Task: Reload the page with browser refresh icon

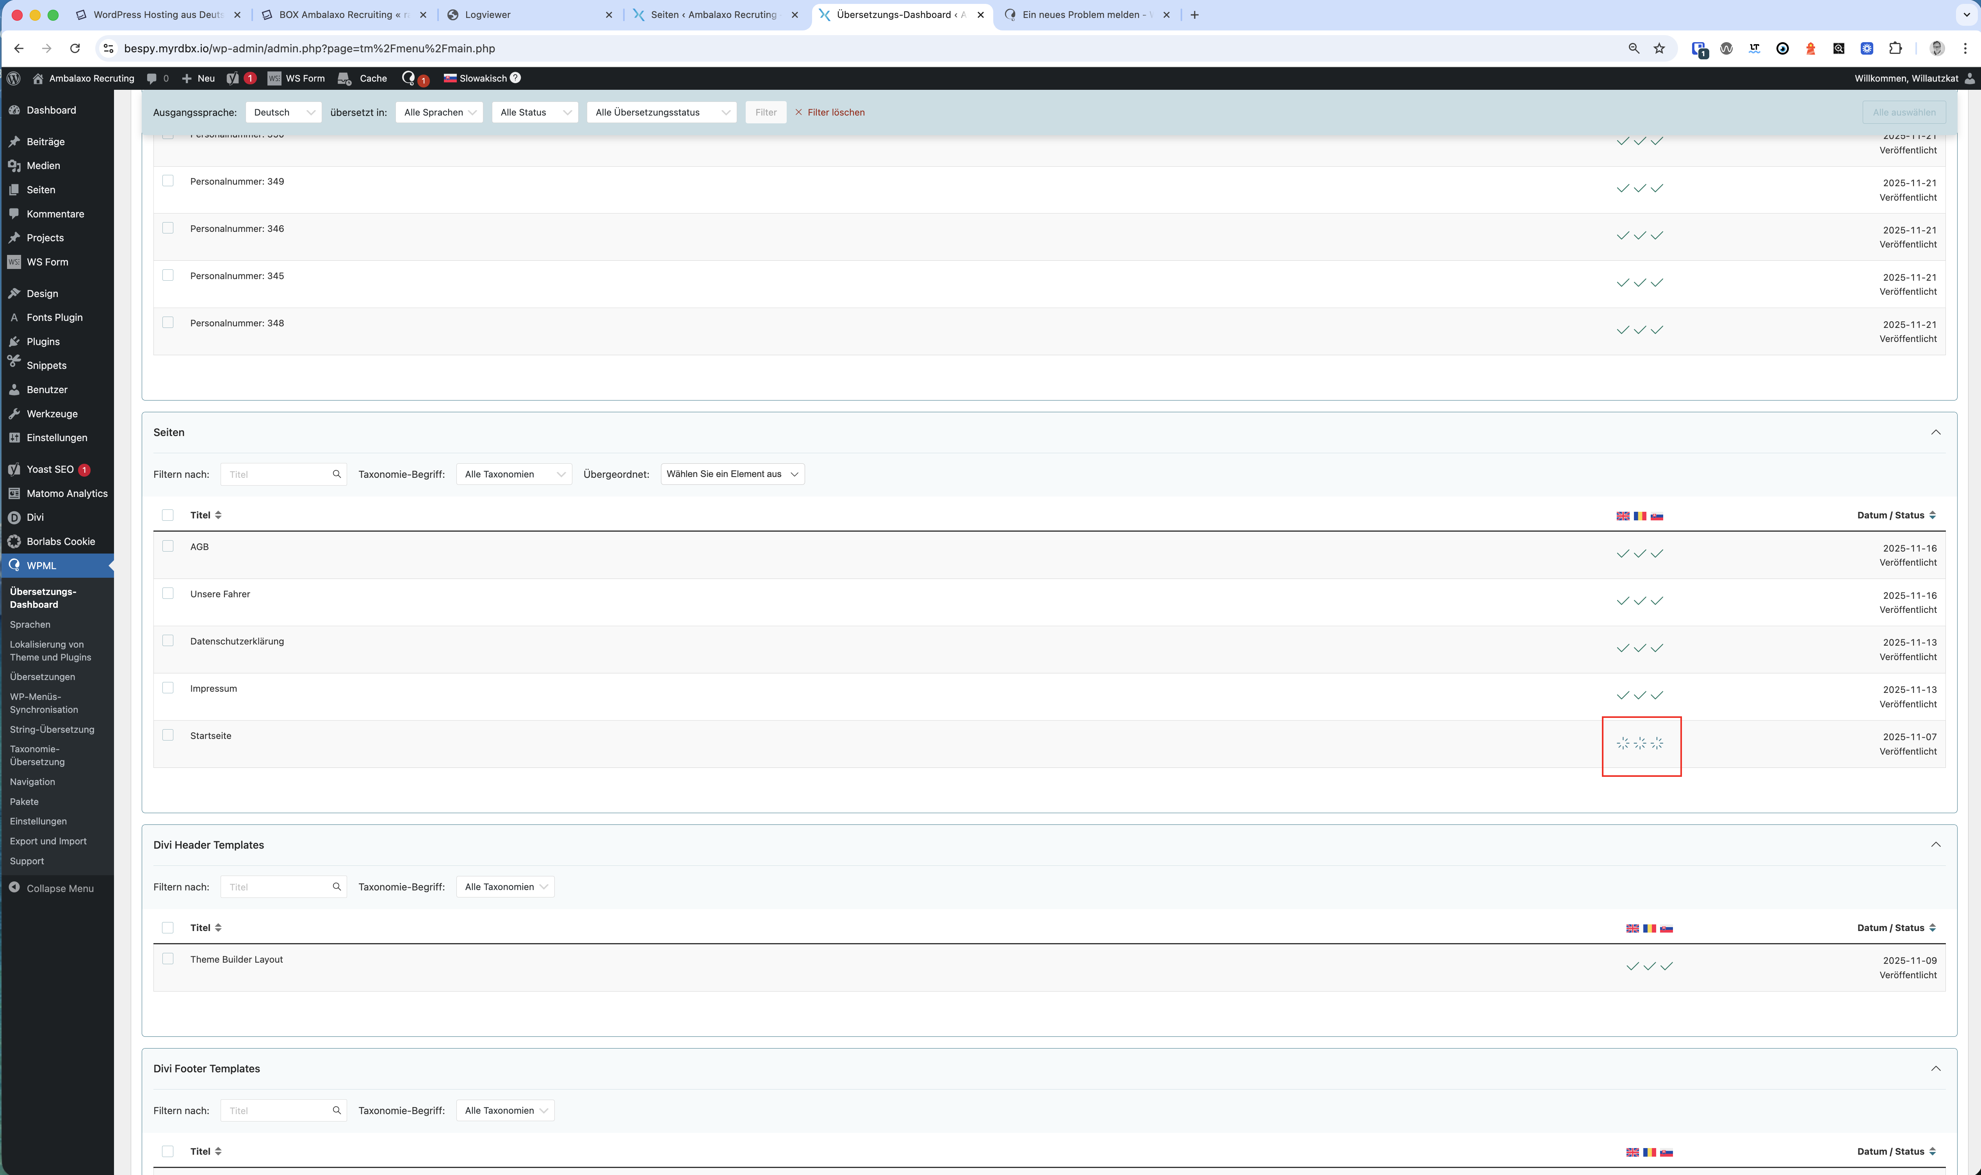Action: coord(75,48)
